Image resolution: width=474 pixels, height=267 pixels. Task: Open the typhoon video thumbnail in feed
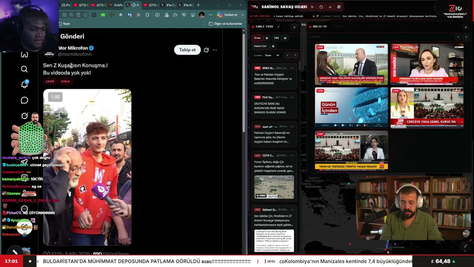click(x=274, y=187)
